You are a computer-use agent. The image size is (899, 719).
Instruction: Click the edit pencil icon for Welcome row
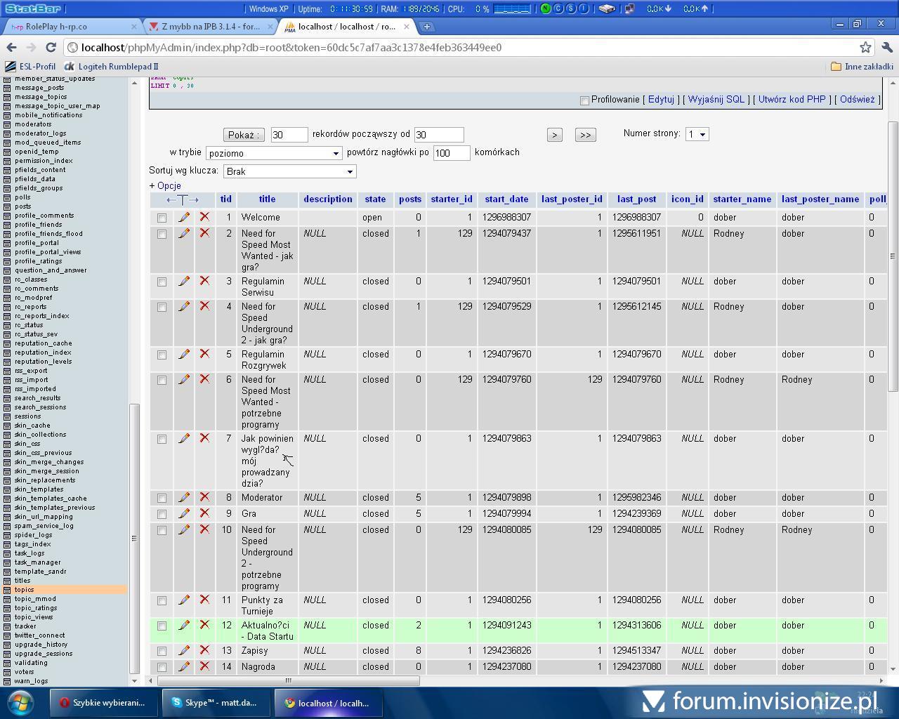(184, 218)
